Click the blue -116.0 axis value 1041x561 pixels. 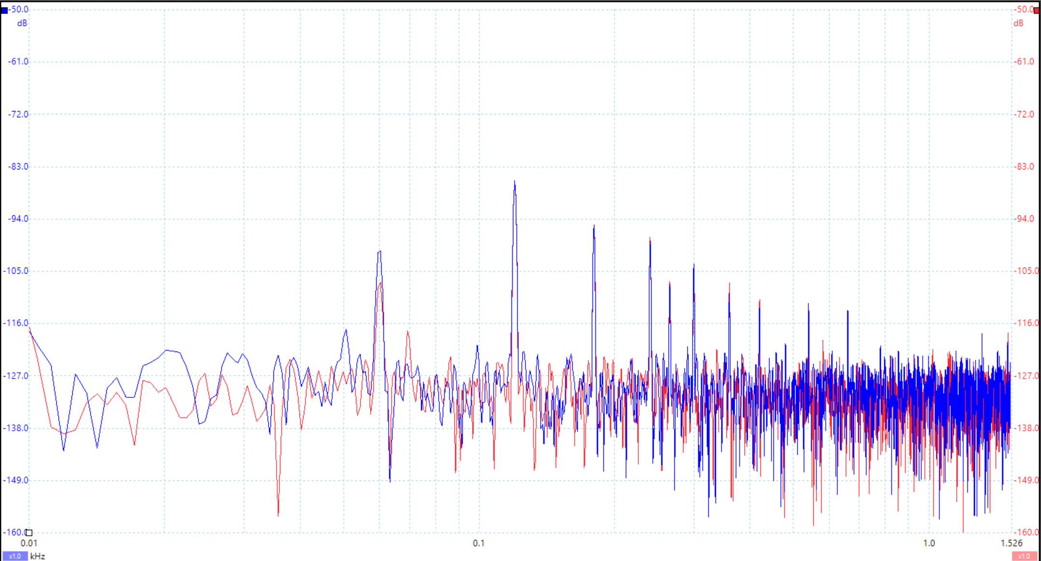coord(16,323)
